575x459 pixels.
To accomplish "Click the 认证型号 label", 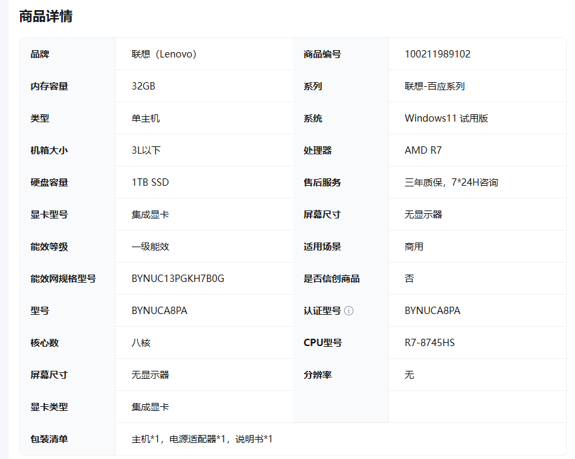I will [322, 311].
